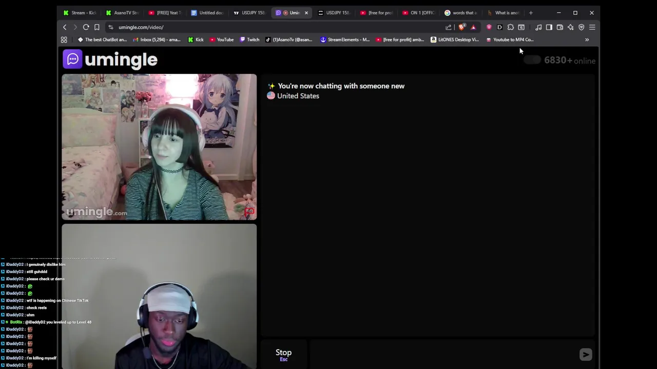The image size is (657, 369).
Task: Bookmark this page with the bookmark icon
Action: coord(96,27)
